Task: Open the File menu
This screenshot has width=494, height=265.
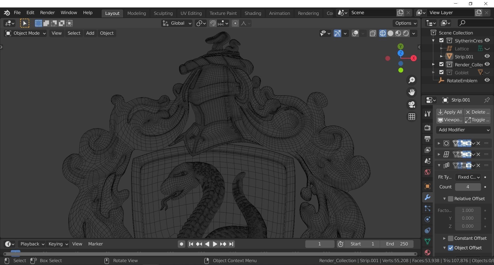Action: click(17, 13)
